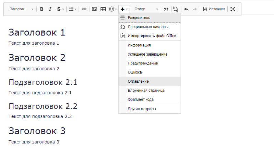
Task: Maximize the editor to fullscreen
Action: point(233,9)
